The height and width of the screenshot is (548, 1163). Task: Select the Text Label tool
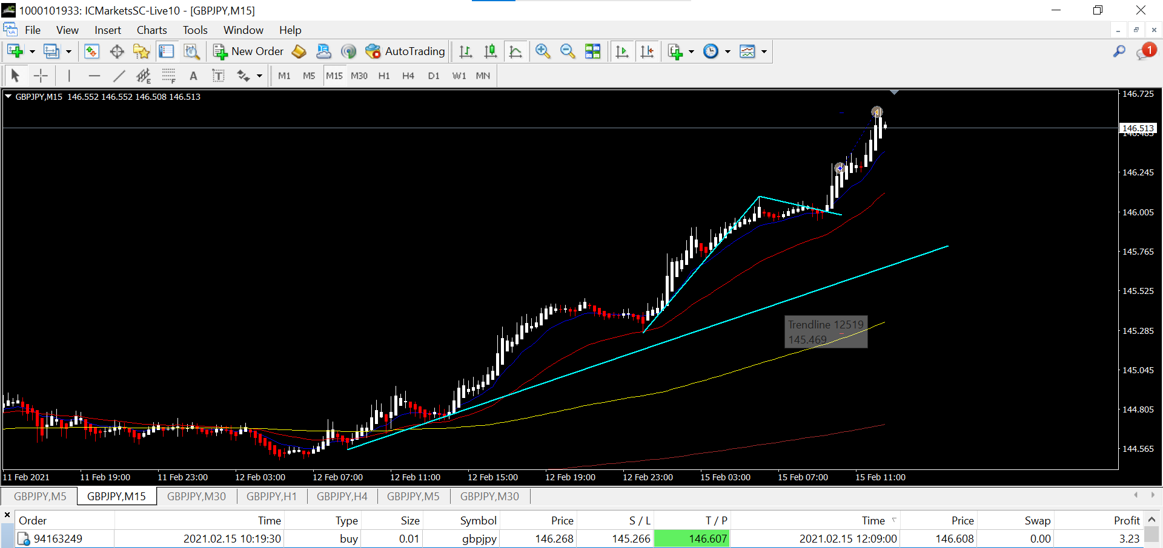tap(218, 76)
